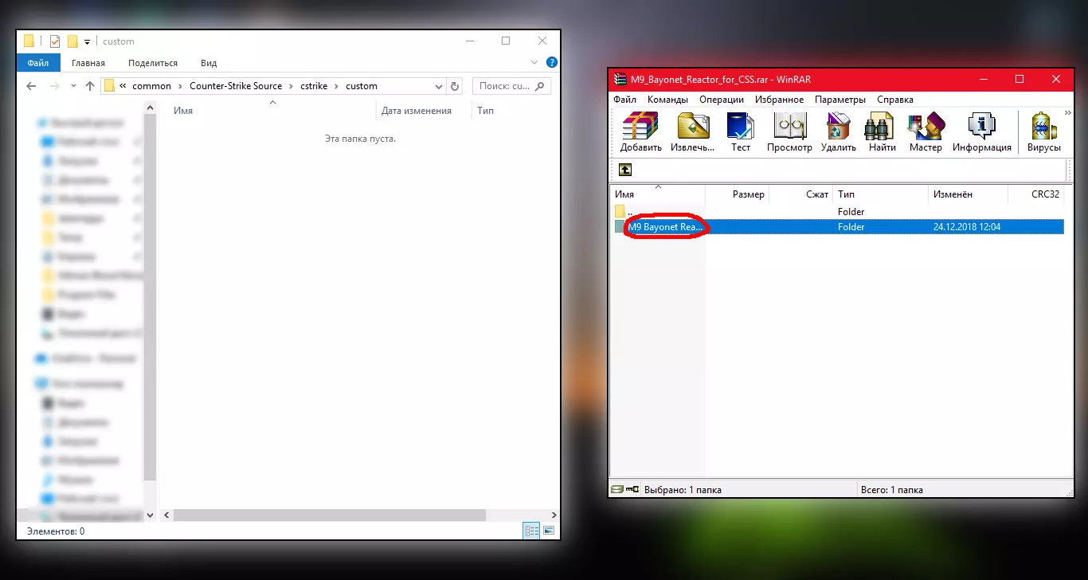The image size is (1088, 580).
Task: Click the custom breadcrumb in the address bar
Action: (x=362, y=86)
